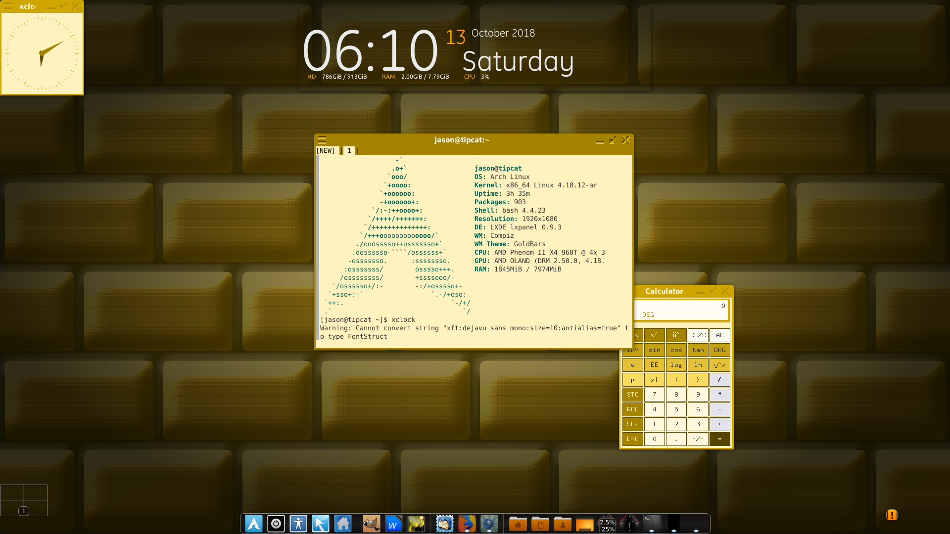Image resolution: width=950 pixels, height=534 pixels.
Task: Click the CE/C button in Calculator
Action: [698, 335]
